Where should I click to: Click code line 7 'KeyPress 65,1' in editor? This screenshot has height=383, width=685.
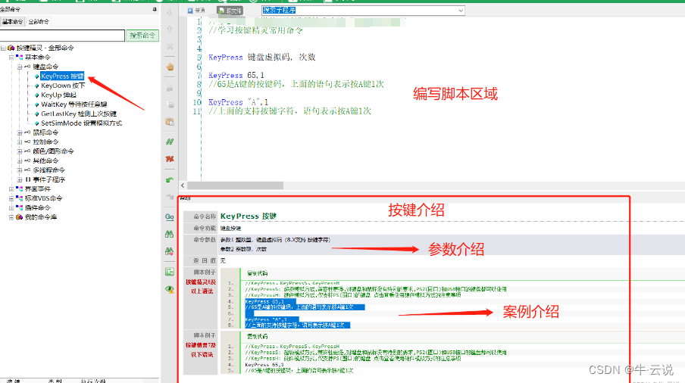pyautogui.click(x=236, y=75)
